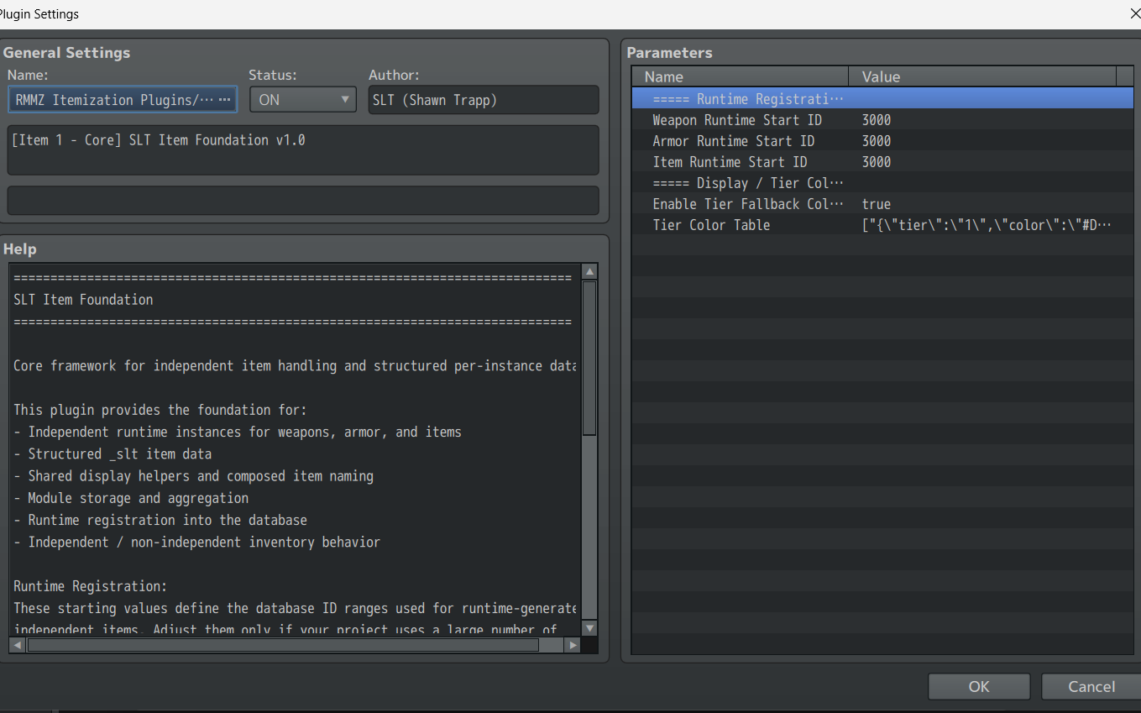Select the Runtime Registration header row
The height and width of the screenshot is (713, 1141).
coord(747,99)
